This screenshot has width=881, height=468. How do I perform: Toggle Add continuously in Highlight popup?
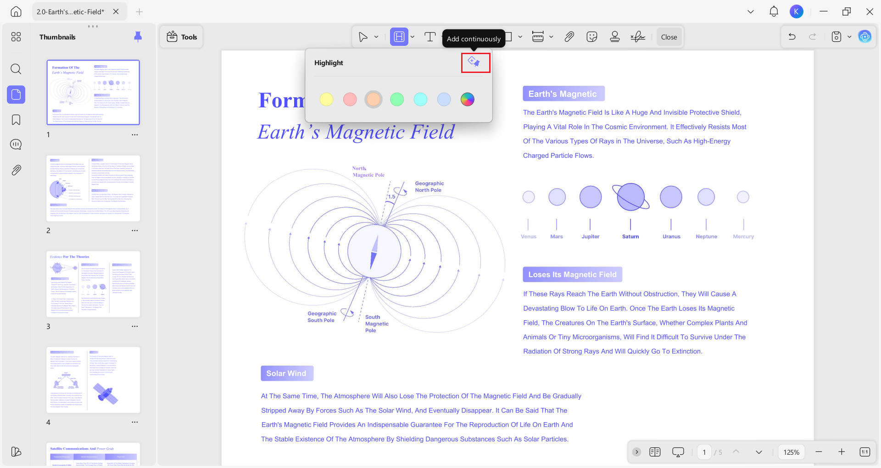[x=474, y=62]
